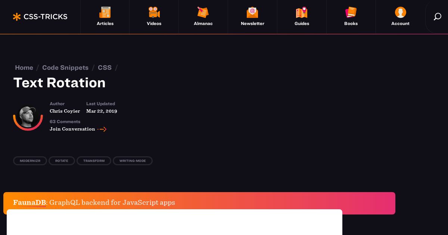Open the Almanac icon

tap(203, 12)
